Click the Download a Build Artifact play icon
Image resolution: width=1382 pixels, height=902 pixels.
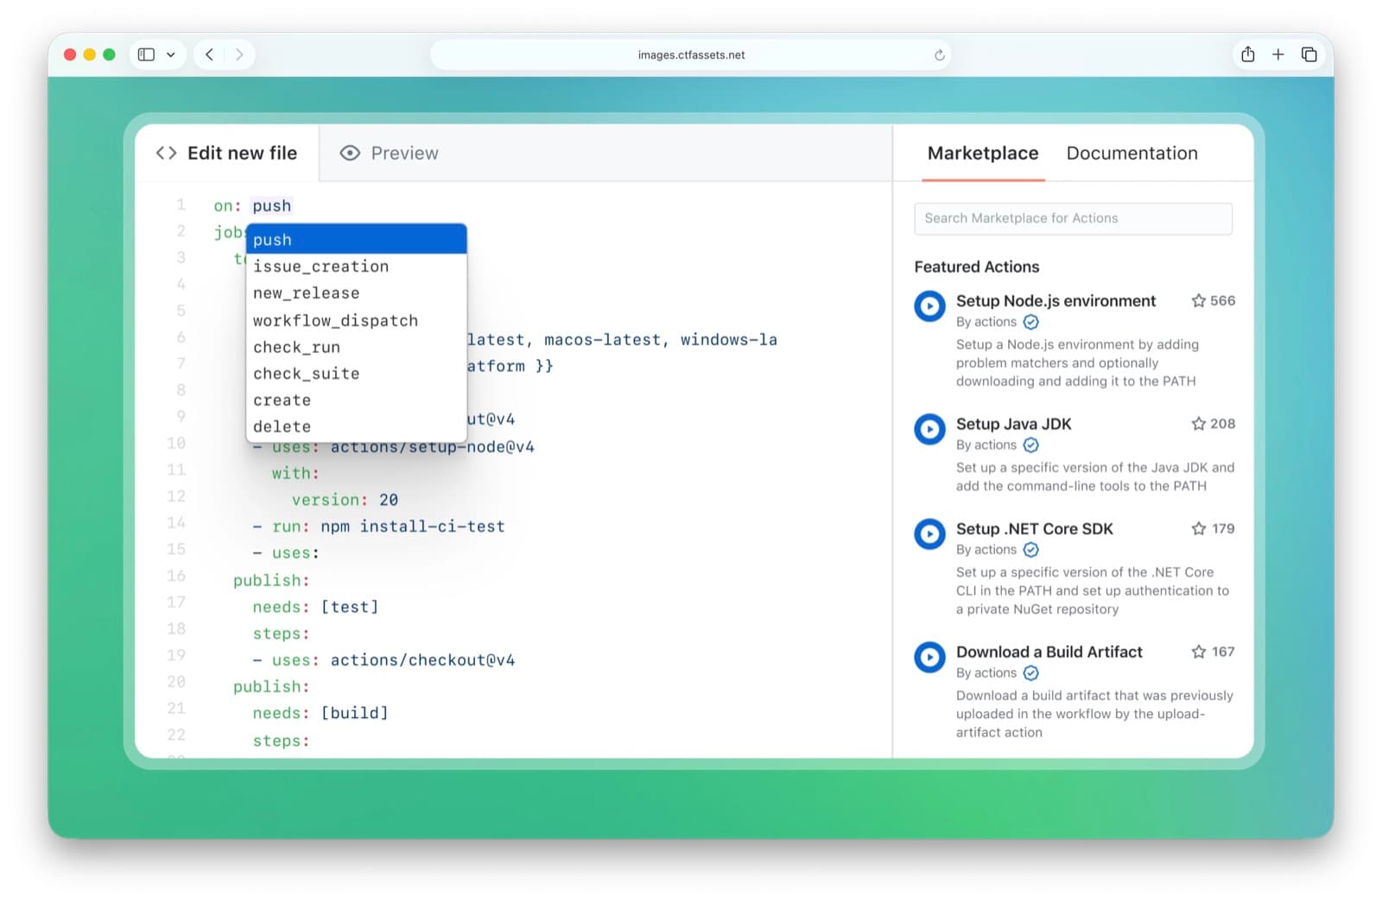(x=929, y=657)
